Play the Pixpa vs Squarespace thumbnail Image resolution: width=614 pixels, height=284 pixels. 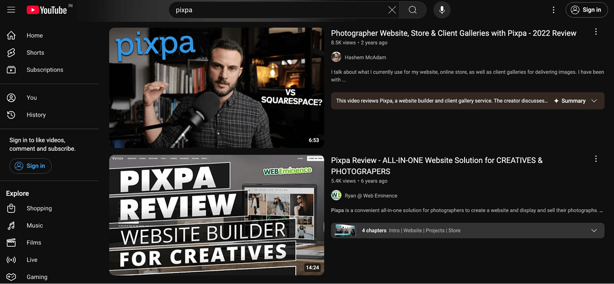[x=216, y=88]
